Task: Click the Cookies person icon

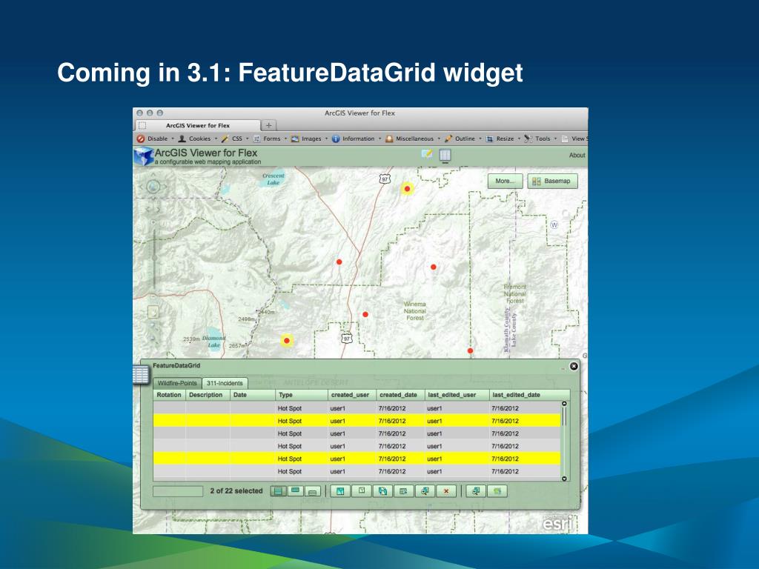Action: (x=182, y=139)
